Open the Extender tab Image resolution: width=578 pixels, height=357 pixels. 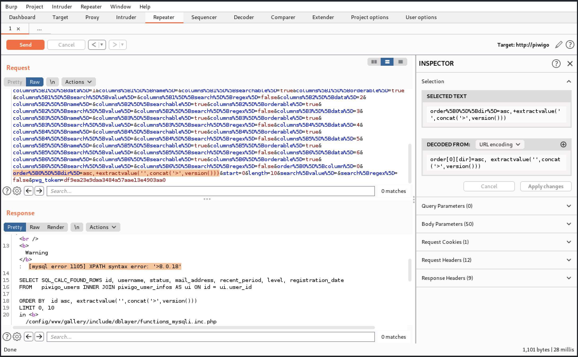[x=323, y=17]
